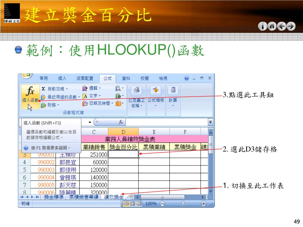Switch to the 插入 ribbon tab

62,78
